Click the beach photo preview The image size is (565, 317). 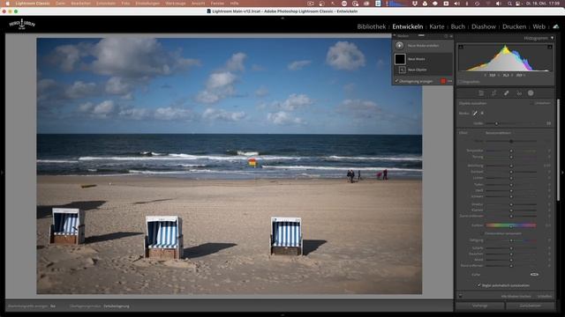tap(230, 166)
